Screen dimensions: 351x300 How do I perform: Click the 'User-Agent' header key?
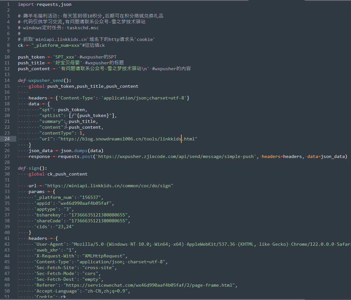tap(50, 244)
